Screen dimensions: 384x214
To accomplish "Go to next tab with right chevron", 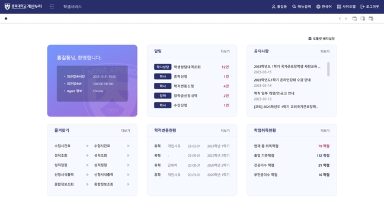I will click(x=346, y=18).
